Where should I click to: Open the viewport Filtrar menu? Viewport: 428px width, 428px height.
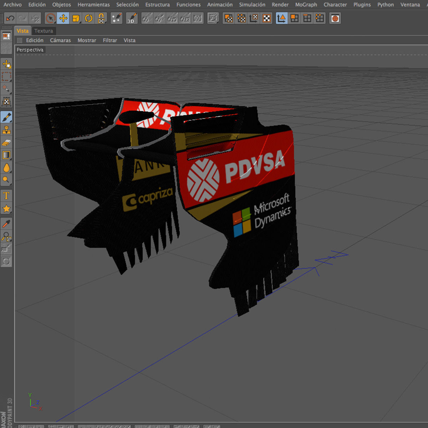click(110, 40)
